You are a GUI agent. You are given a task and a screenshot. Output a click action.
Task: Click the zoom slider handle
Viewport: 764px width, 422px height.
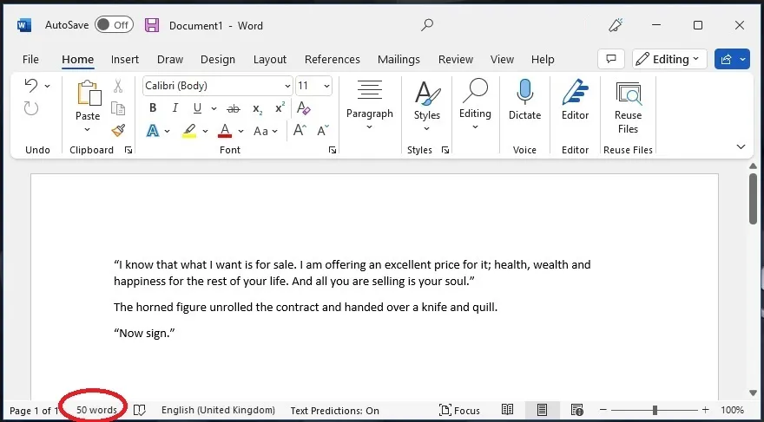(655, 410)
